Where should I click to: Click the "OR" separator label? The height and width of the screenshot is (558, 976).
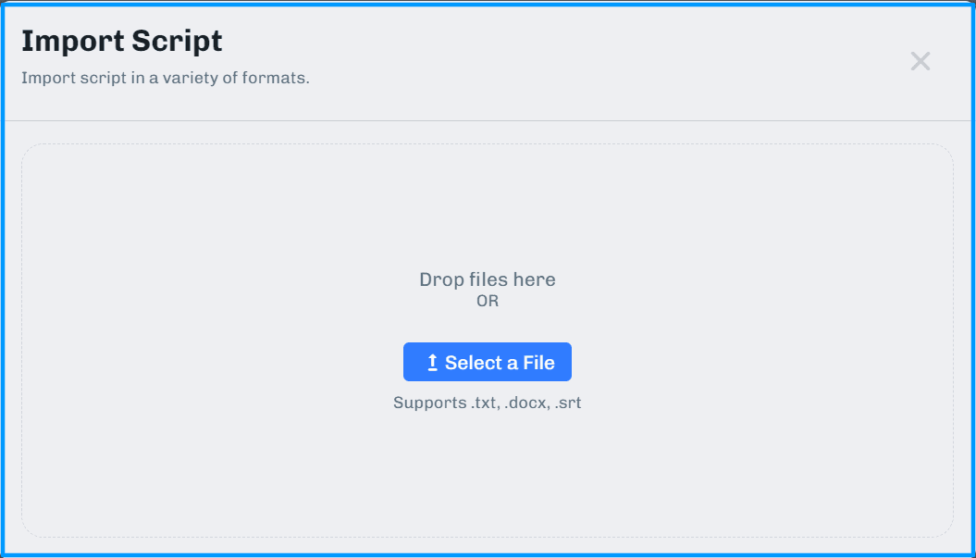(488, 301)
